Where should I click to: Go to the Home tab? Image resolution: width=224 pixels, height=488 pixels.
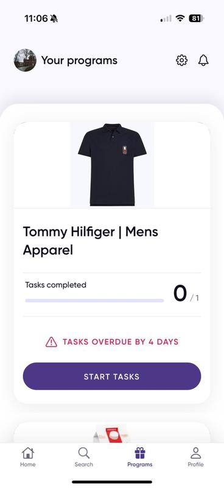pyautogui.click(x=28, y=457)
